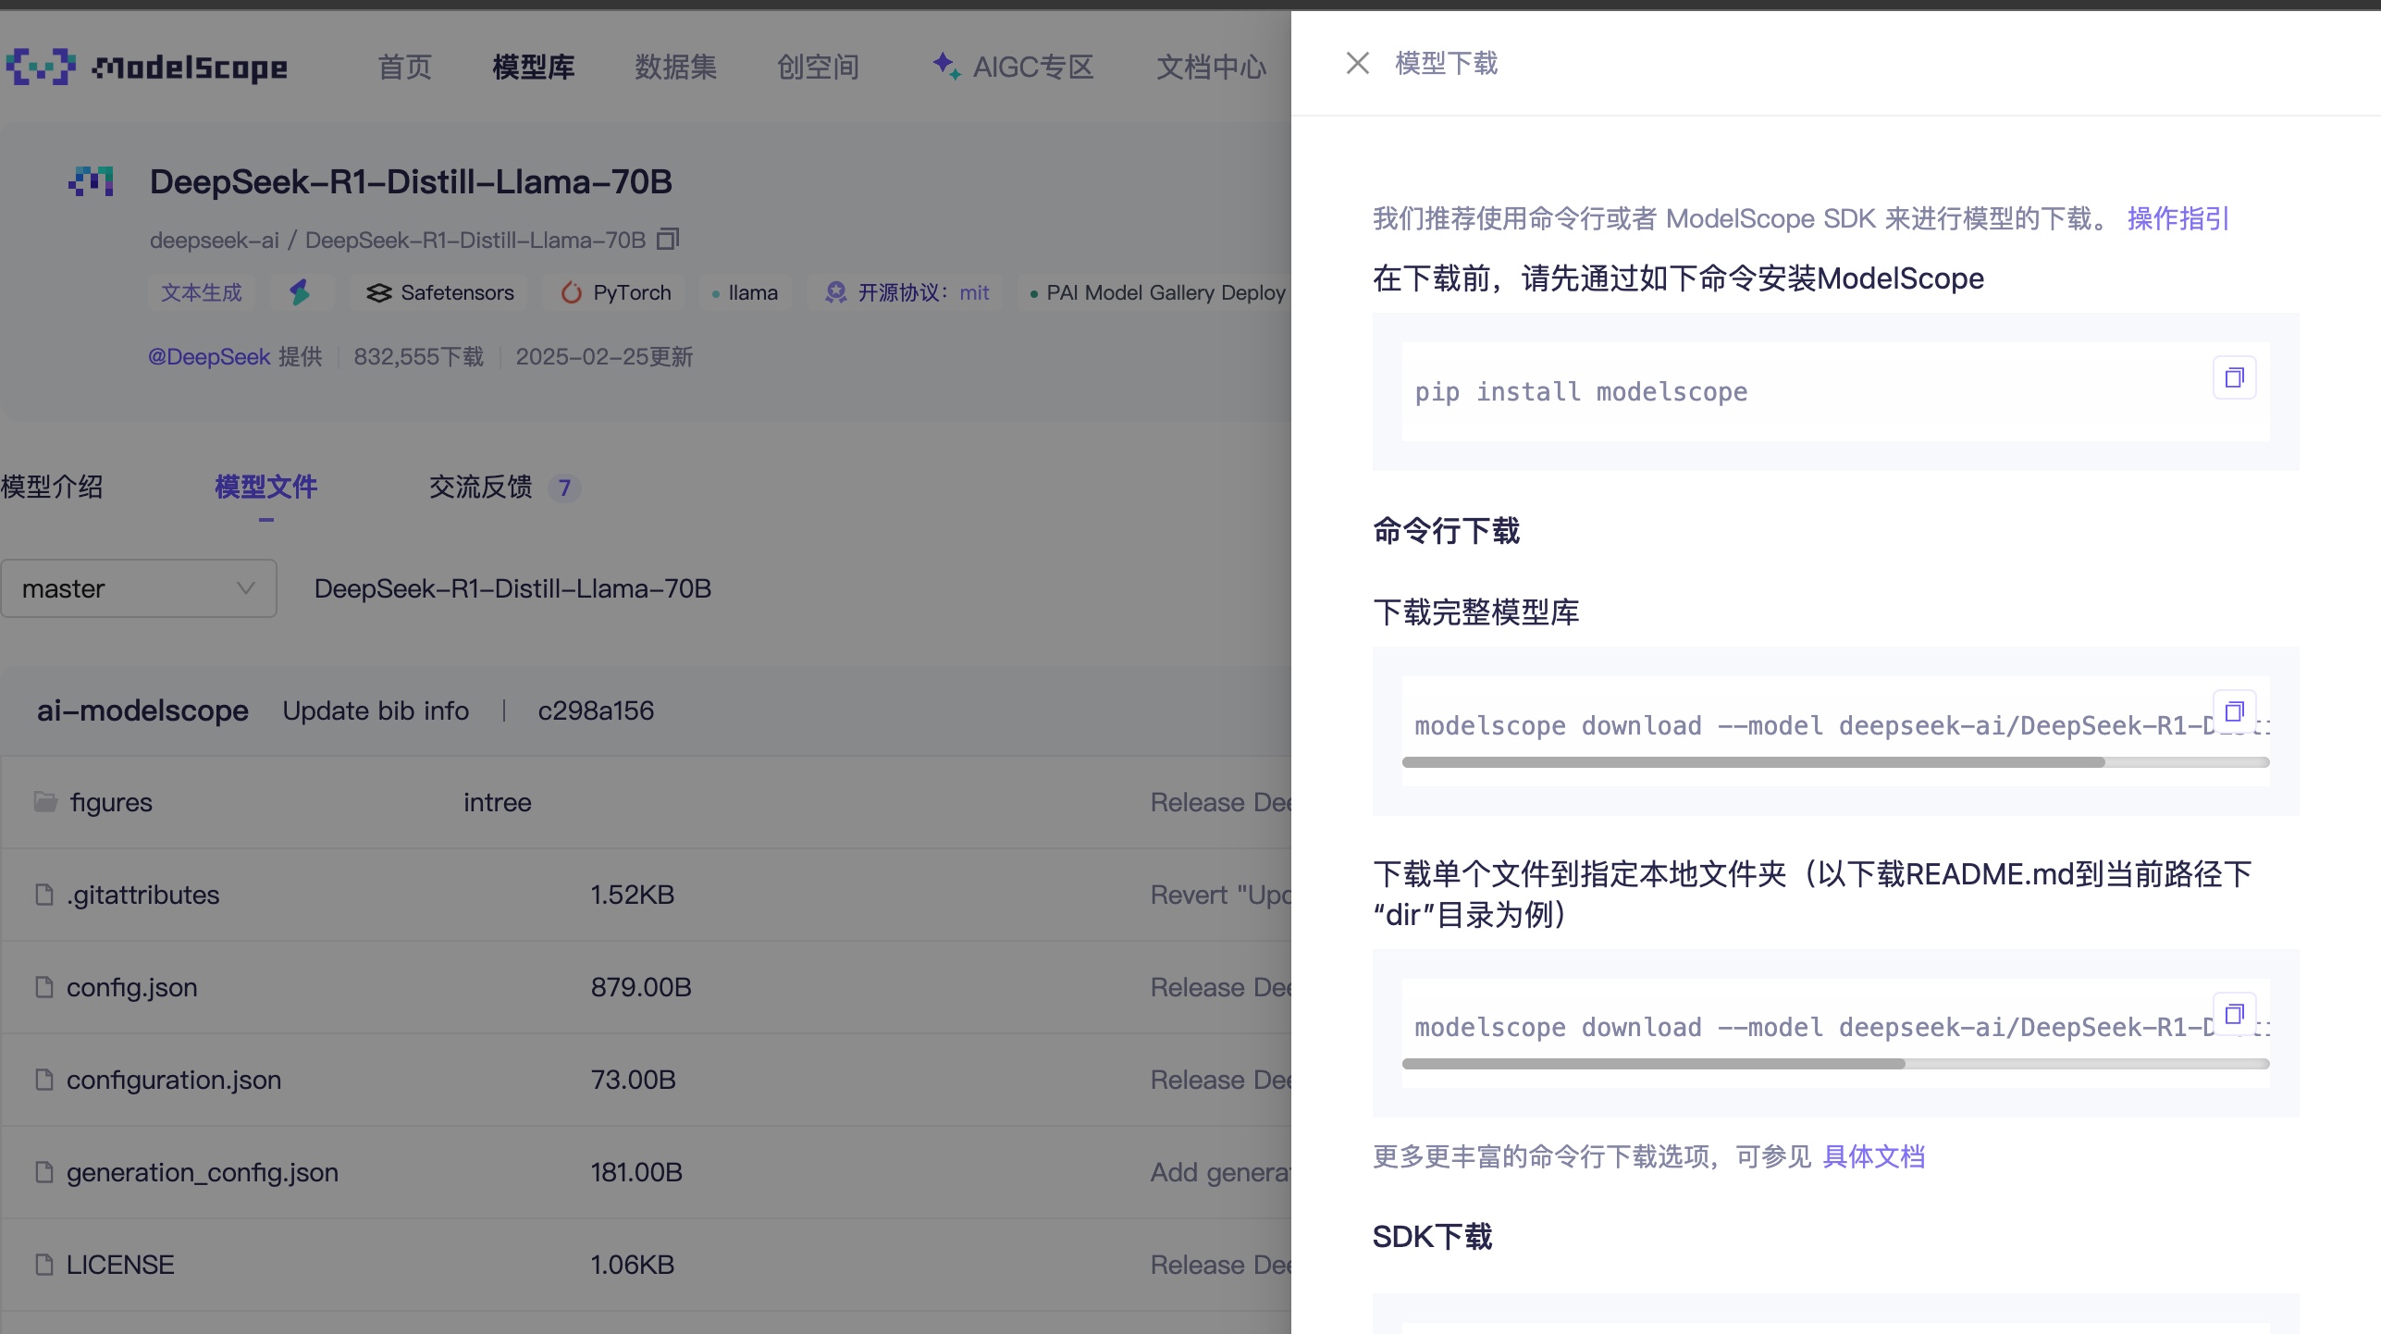
Task: Click the .gitattributes file icon
Action: [43, 894]
